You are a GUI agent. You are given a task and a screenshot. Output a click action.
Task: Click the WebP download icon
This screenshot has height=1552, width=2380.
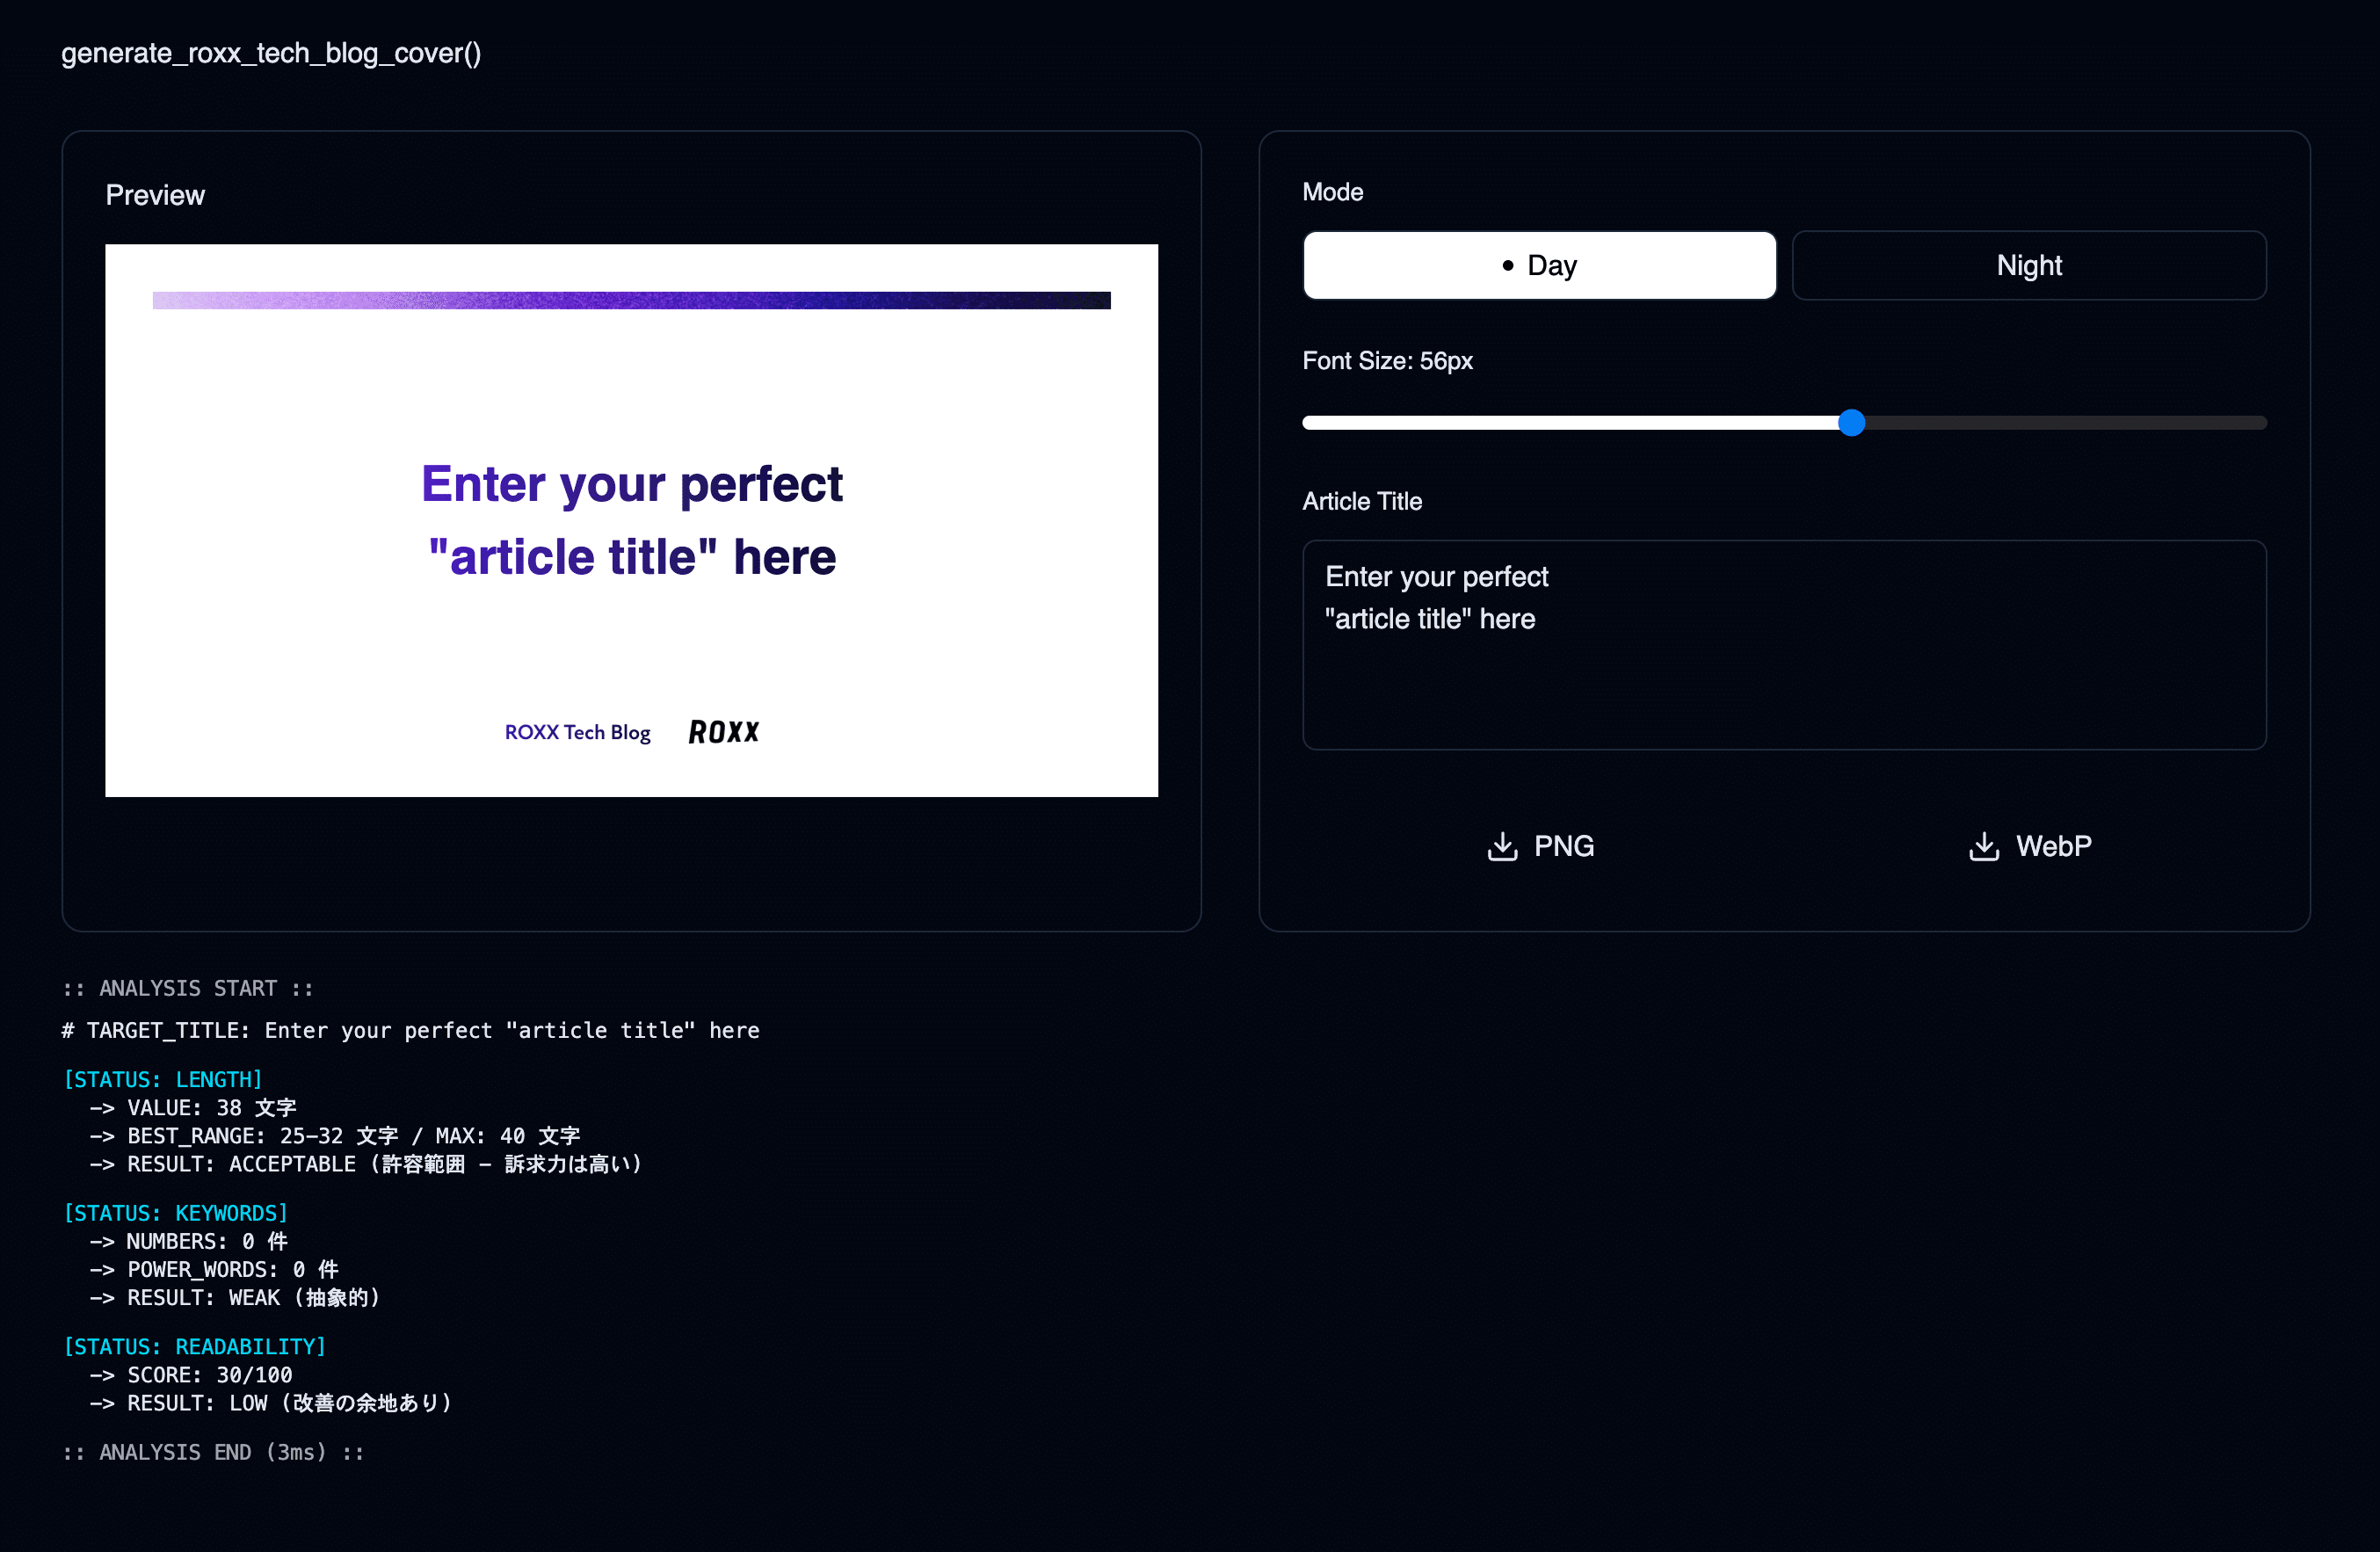point(1984,846)
